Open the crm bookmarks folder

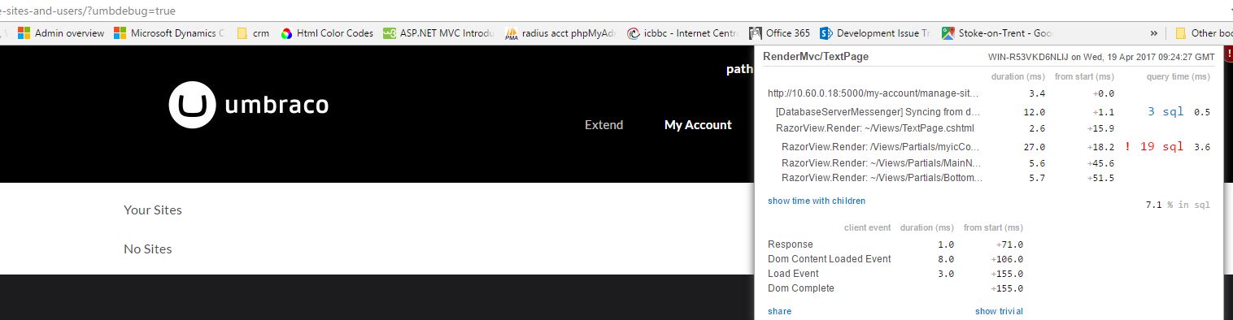coord(253,33)
